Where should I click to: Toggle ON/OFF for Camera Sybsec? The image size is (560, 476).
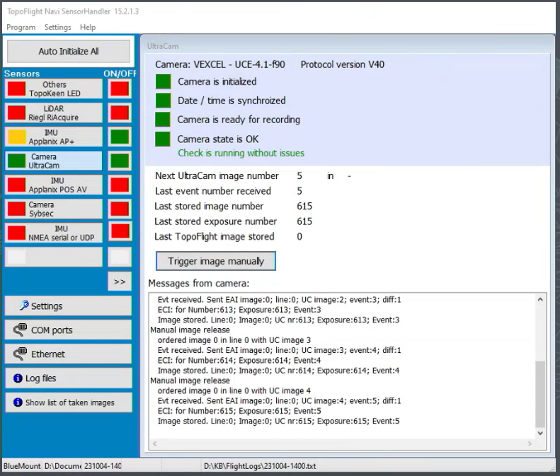click(120, 209)
